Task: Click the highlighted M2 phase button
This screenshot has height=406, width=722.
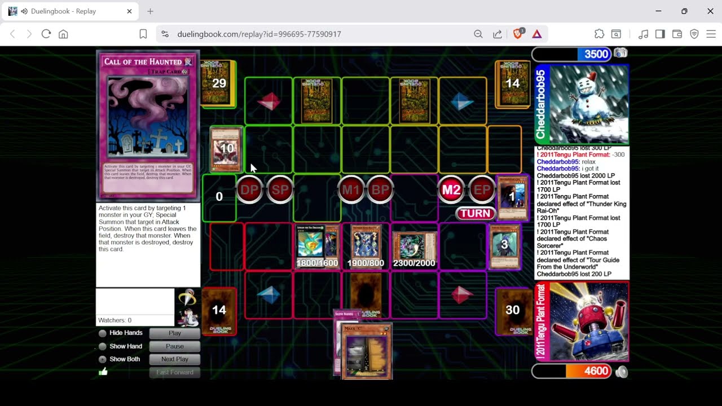Action: tap(451, 190)
